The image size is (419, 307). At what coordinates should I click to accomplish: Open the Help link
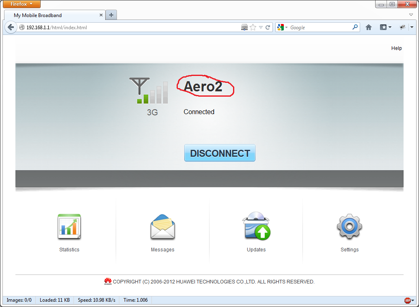pyautogui.click(x=396, y=48)
